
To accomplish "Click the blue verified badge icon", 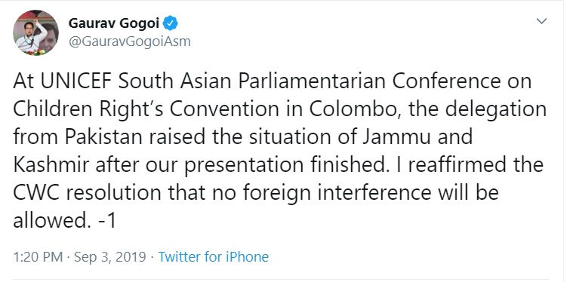I will click(170, 24).
